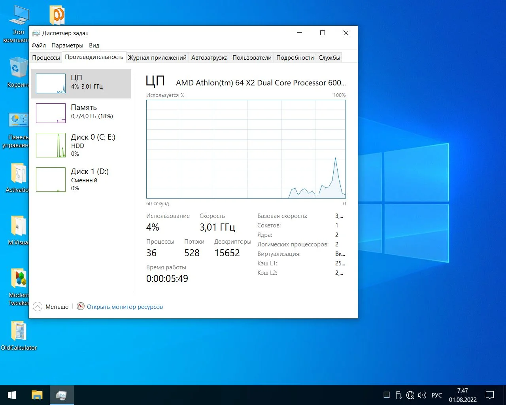Select the Память mini graph thumbnail
The image size is (506, 405).
(51, 113)
